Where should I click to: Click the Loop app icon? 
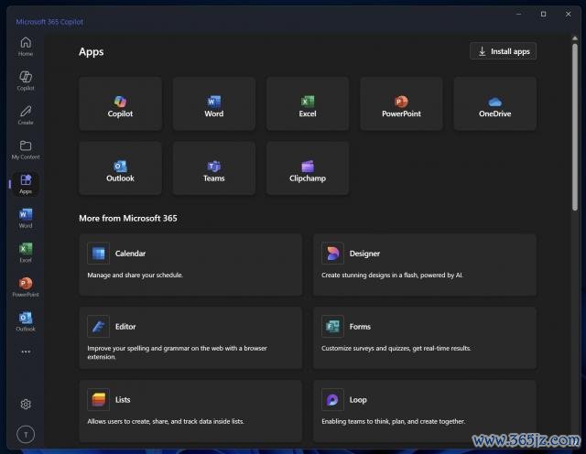[332, 399]
